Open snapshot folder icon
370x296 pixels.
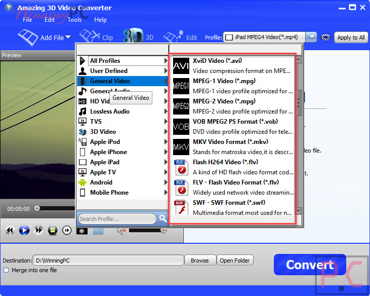(x=98, y=231)
